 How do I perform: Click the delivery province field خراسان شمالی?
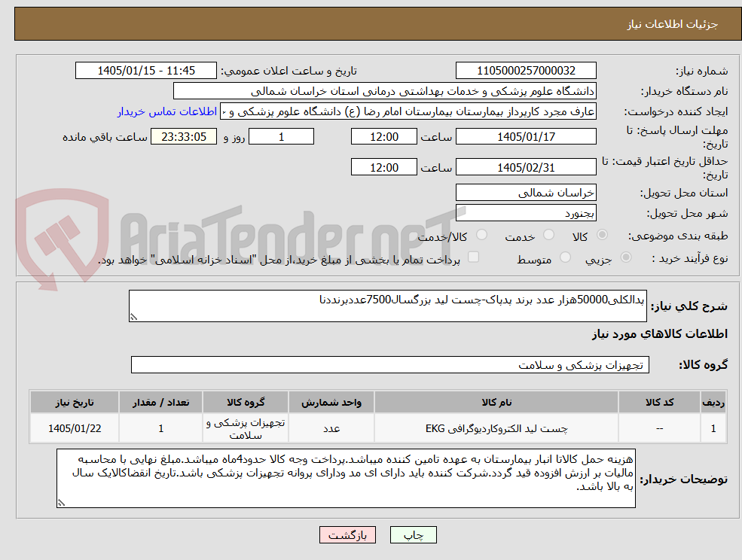pyautogui.click(x=526, y=193)
